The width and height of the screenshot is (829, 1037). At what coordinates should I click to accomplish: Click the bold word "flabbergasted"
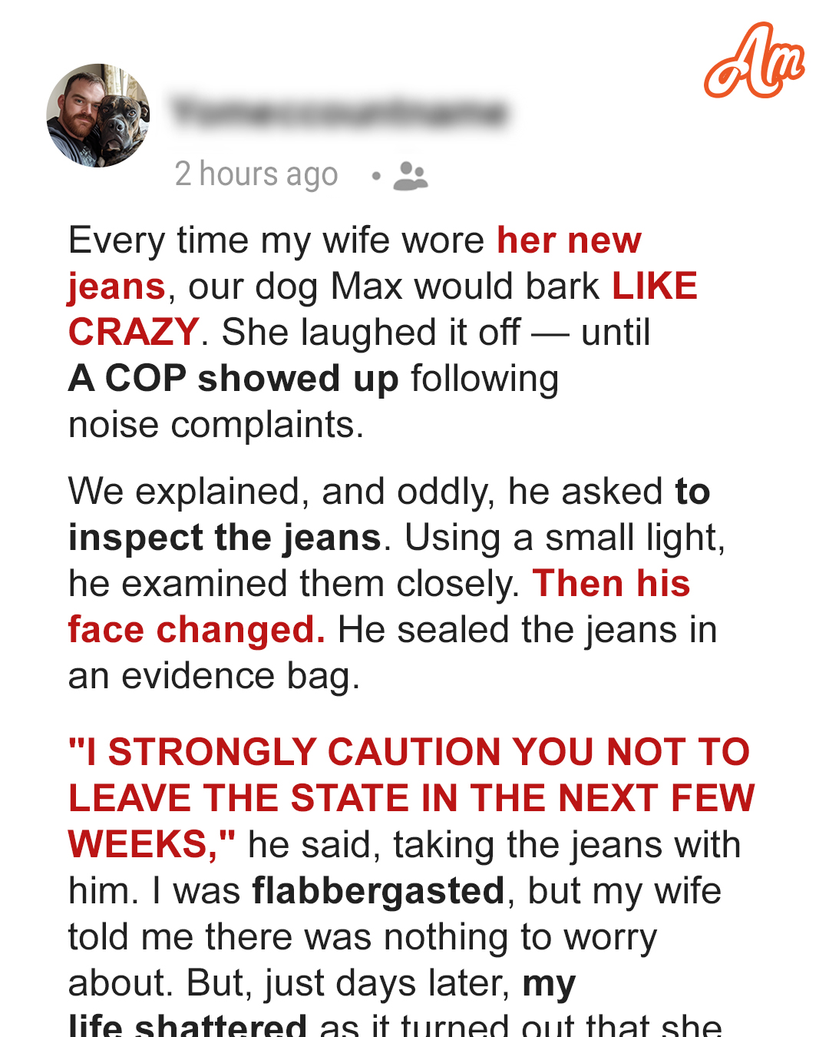378,891
